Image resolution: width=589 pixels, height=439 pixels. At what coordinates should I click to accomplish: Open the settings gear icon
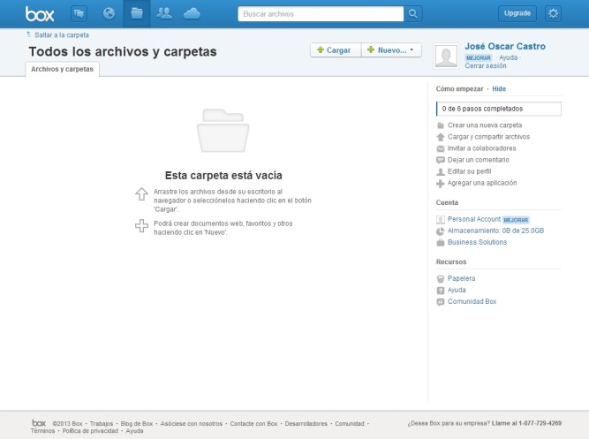pos(553,13)
